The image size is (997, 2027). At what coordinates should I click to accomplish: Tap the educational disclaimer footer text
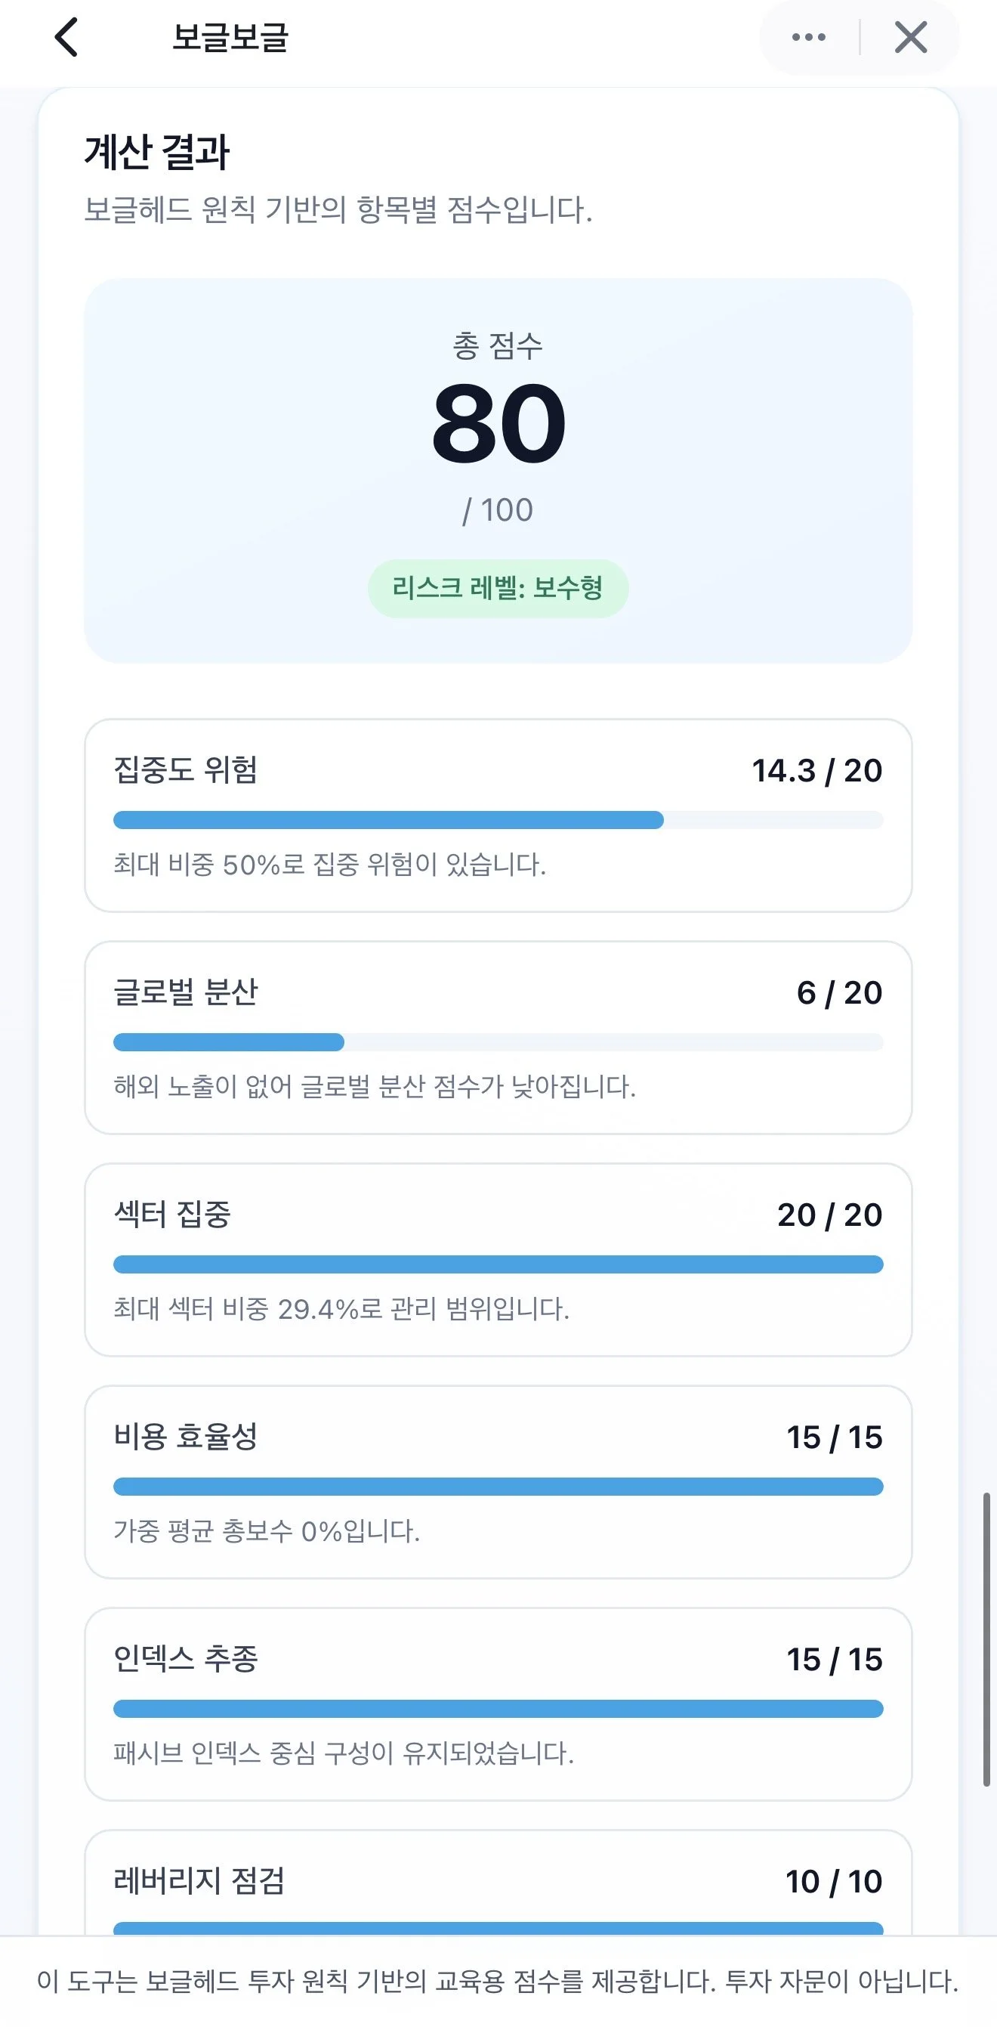point(498,1982)
